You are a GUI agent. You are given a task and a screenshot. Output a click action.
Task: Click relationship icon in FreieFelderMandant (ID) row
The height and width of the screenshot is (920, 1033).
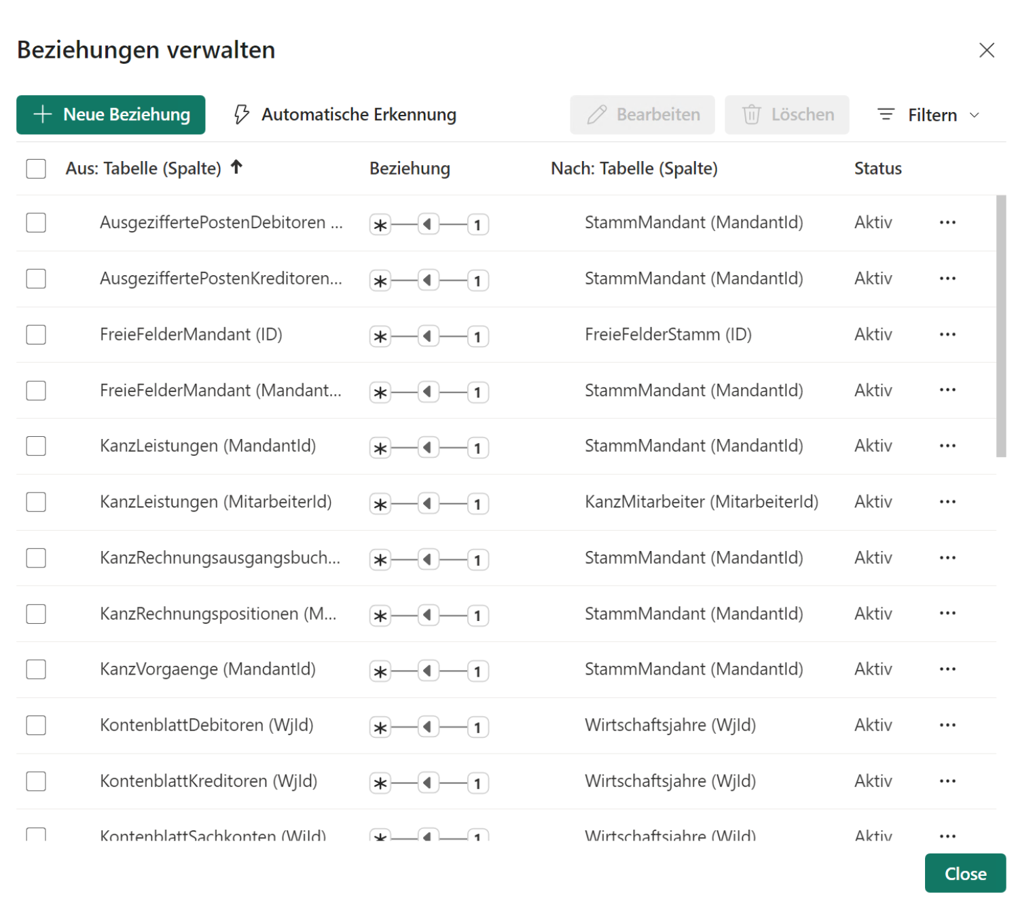pos(429,336)
